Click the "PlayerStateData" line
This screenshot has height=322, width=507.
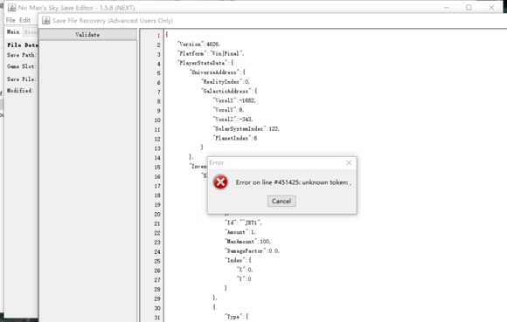[x=205, y=63]
